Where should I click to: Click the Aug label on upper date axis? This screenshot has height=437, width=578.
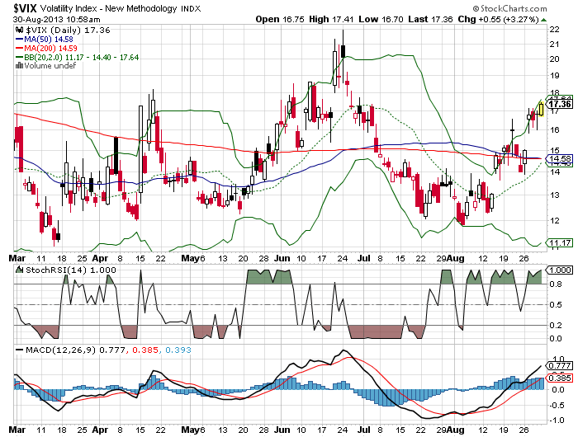455,258
